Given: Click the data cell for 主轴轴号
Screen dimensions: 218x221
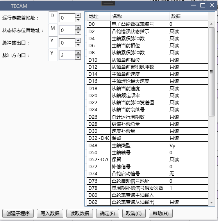Looking at the screenshot, I should (188, 152).
